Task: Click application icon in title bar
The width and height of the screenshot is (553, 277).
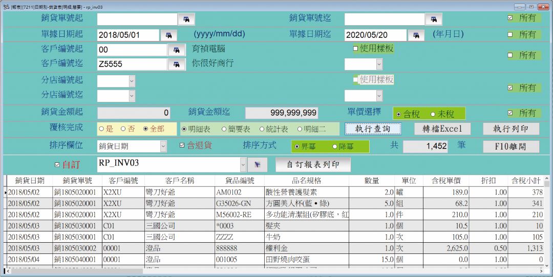Action: tap(6, 6)
